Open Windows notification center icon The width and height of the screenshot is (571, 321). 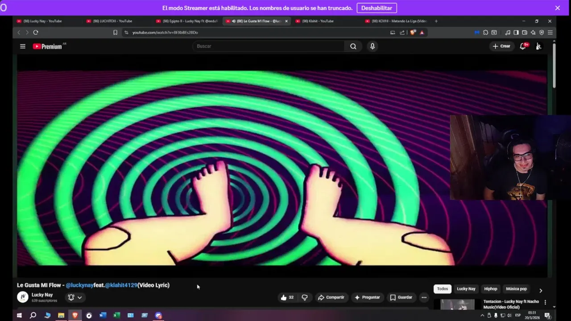click(x=547, y=316)
